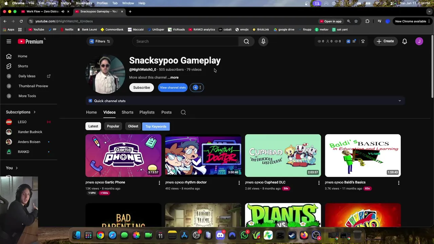Select the Latest sort chip
The width and height of the screenshot is (434, 244).
(x=93, y=126)
